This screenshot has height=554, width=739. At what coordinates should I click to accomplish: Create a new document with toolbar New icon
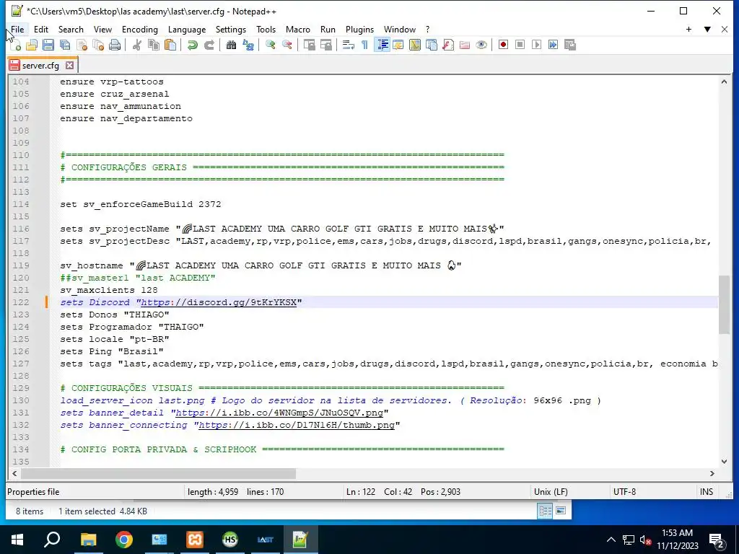tap(16, 45)
